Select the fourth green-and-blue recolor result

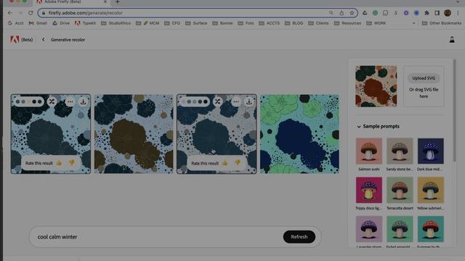tap(299, 133)
